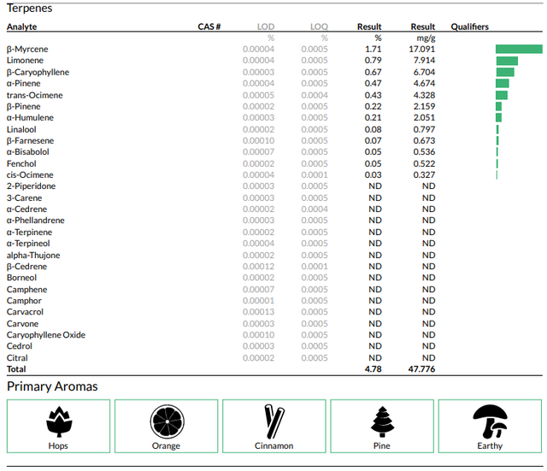Click the Limonene analyte name
Viewport: 547px width, 471px height.
coord(25,61)
